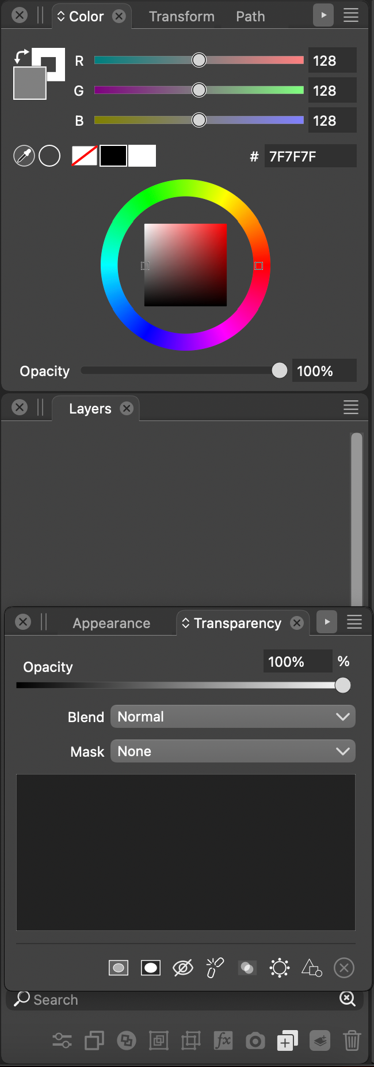Switch to the Appearance tab
The image size is (374, 1067).
pos(112,623)
